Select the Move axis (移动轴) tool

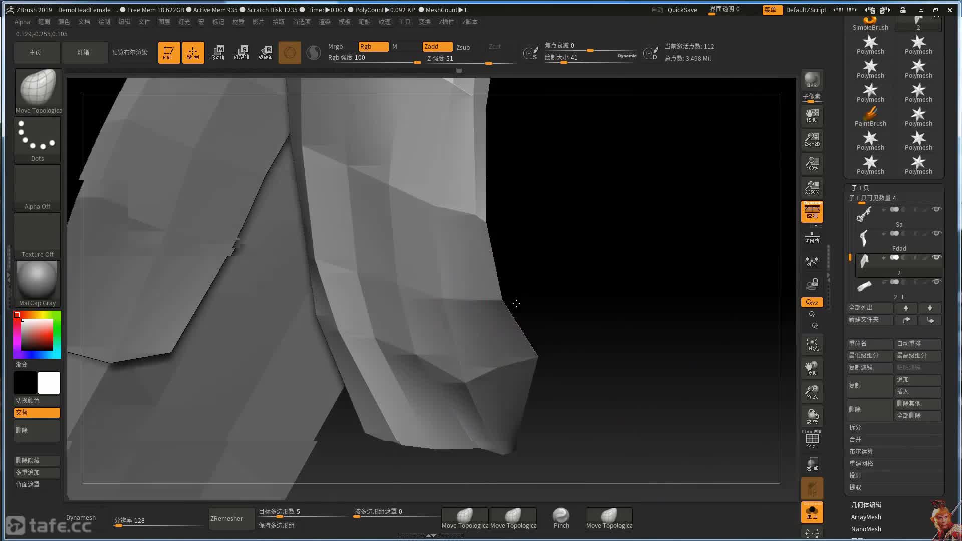click(217, 52)
